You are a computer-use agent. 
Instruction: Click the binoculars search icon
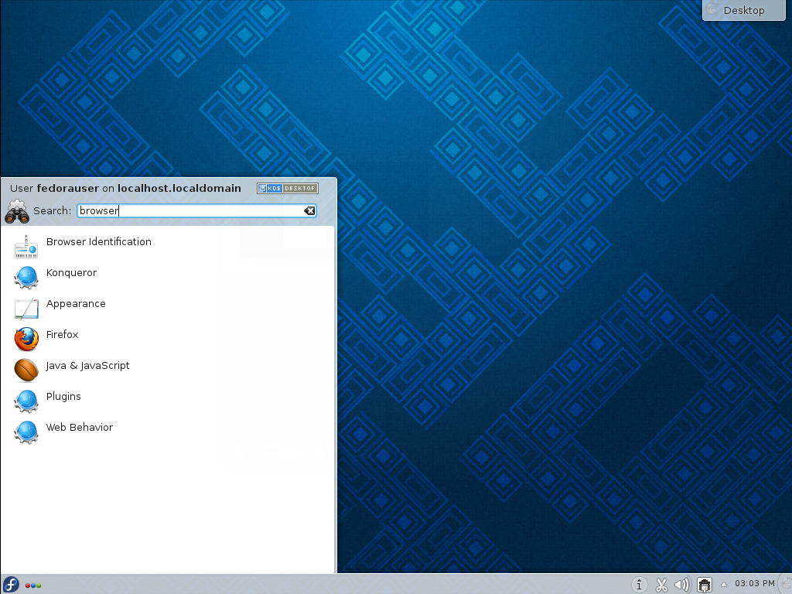[x=16, y=212]
